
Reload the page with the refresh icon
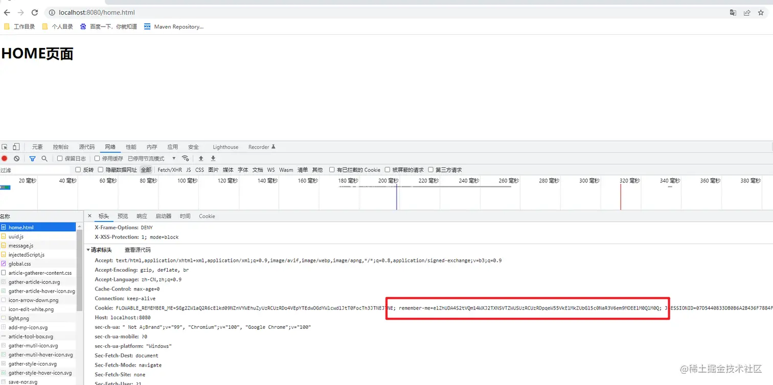tap(35, 12)
